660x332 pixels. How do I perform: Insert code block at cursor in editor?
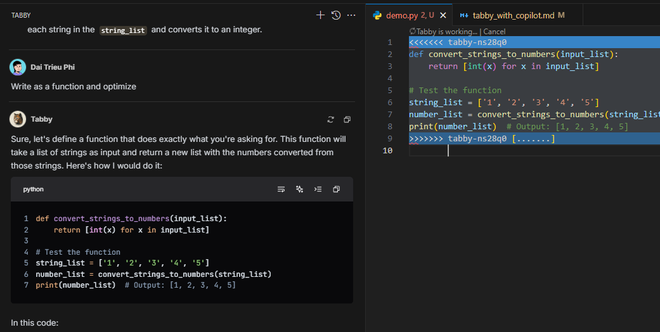click(318, 189)
